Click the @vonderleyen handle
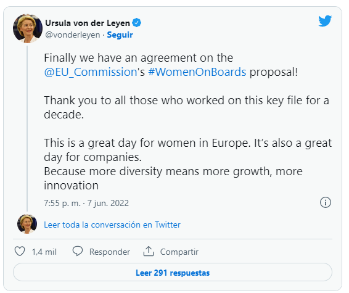The width and height of the screenshot is (349, 293). [x=73, y=35]
